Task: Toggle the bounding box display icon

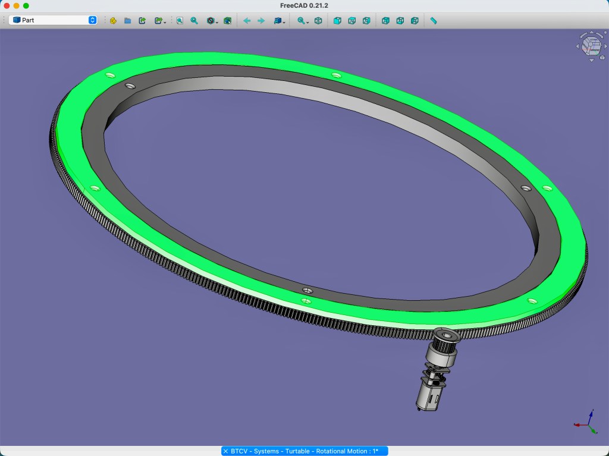Action: tap(227, 20)
